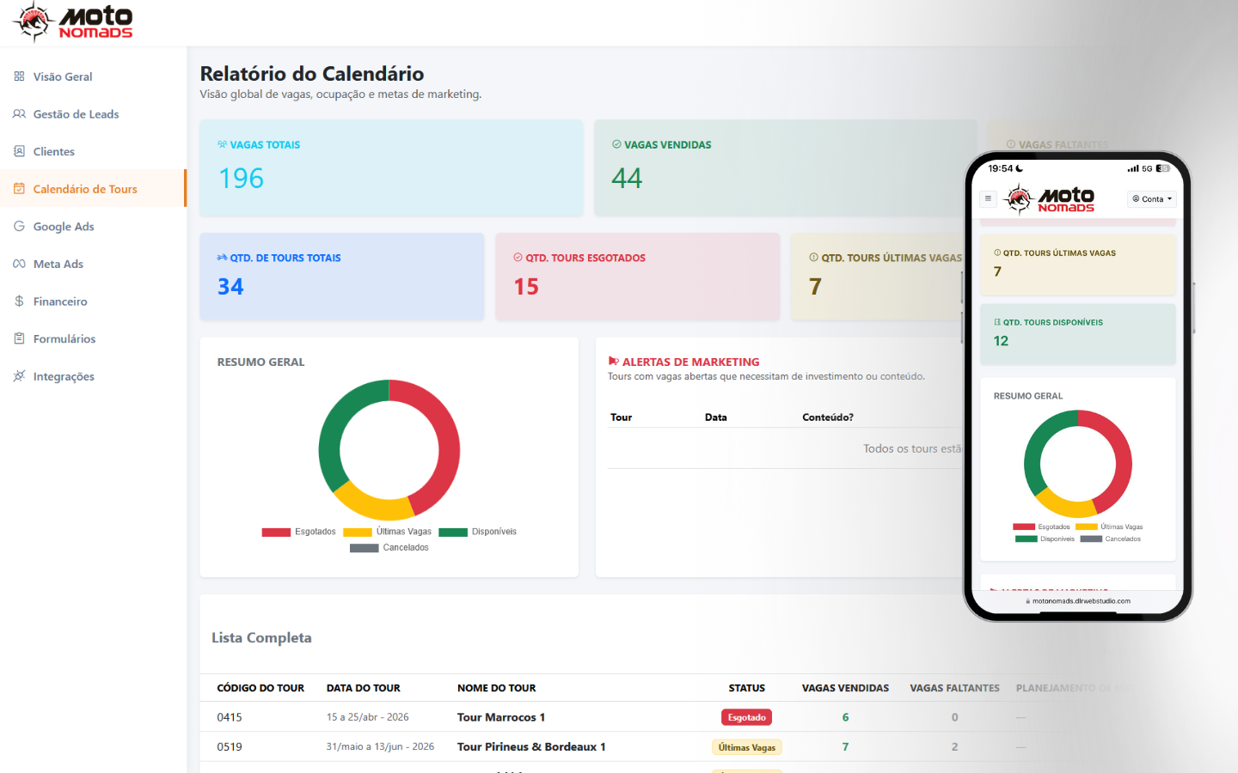Select the Visão Geral grid icon

point(18,76)
